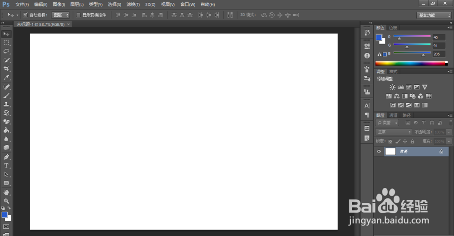454x236 pixels.
Task: Open the History panel icon
Action: (367, 33)
